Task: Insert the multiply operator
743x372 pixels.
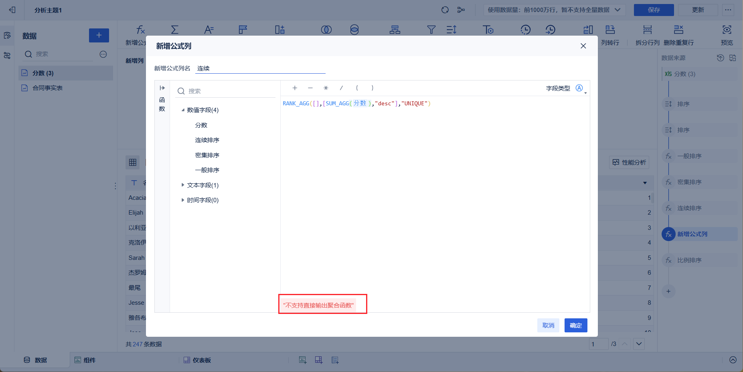Action: pyautogui.click(x=326, y=88)
